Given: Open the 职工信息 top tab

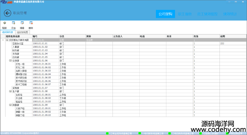Looking at the screenshot, I should (185, 14).
